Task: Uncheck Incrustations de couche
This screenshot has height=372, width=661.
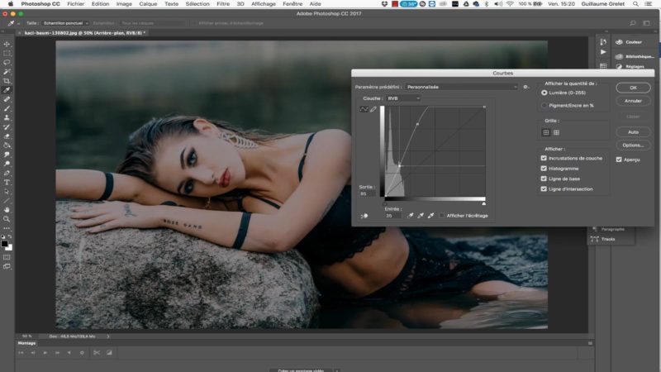Action: coord(544,158)
